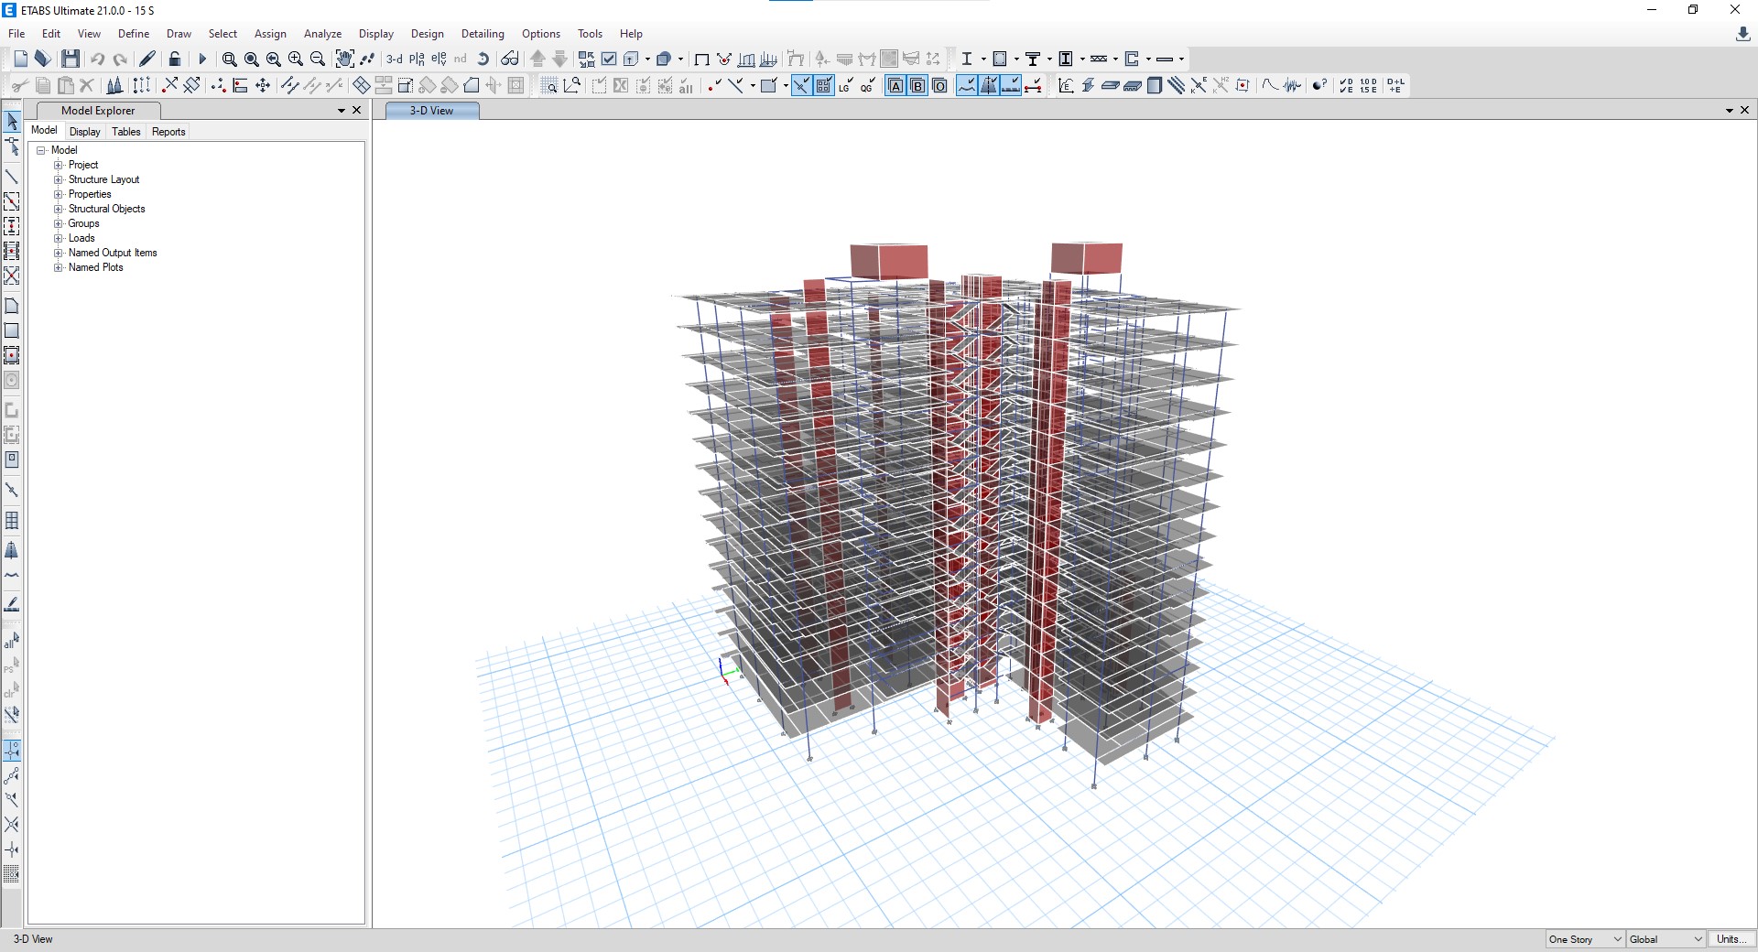
Task: Open the Global coordinate system dropdown
Action: pos(1666,939)
